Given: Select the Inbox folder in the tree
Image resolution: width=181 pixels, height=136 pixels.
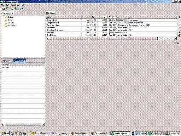Looking at the screenshot, I should pyautogui.click(x=11, y=17).
